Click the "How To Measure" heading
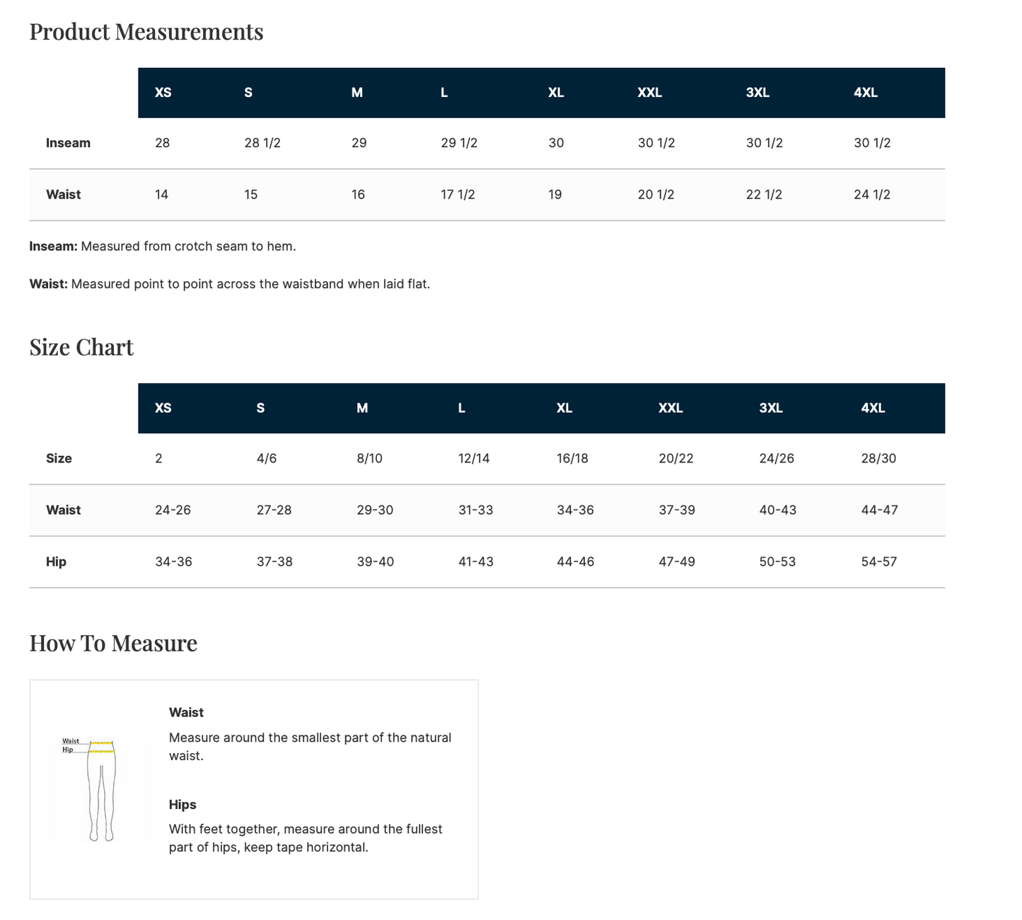The width and height of the screenshot is (1022, 920). tap(113, 643)
